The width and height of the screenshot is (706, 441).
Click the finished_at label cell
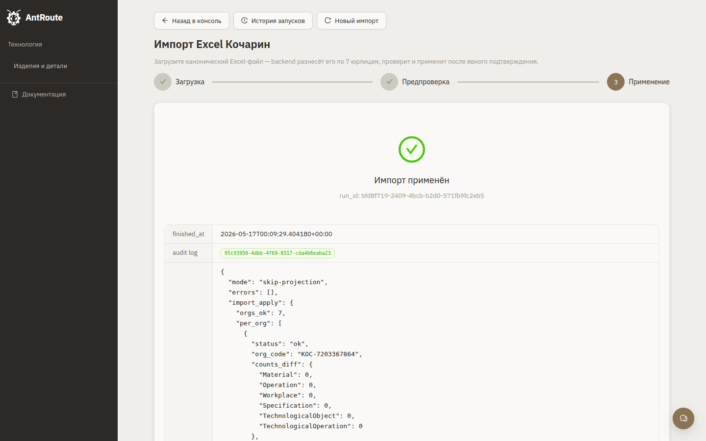pyautogui.click(x=188, y=234)
